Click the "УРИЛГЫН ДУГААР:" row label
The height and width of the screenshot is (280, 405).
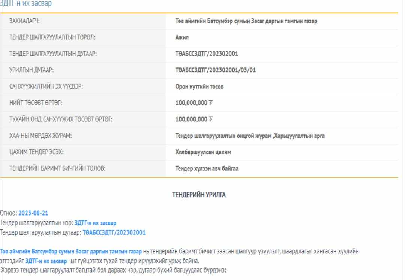[34, 70]
